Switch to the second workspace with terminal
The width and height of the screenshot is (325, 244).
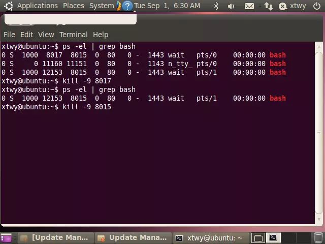tap(273, 237)
